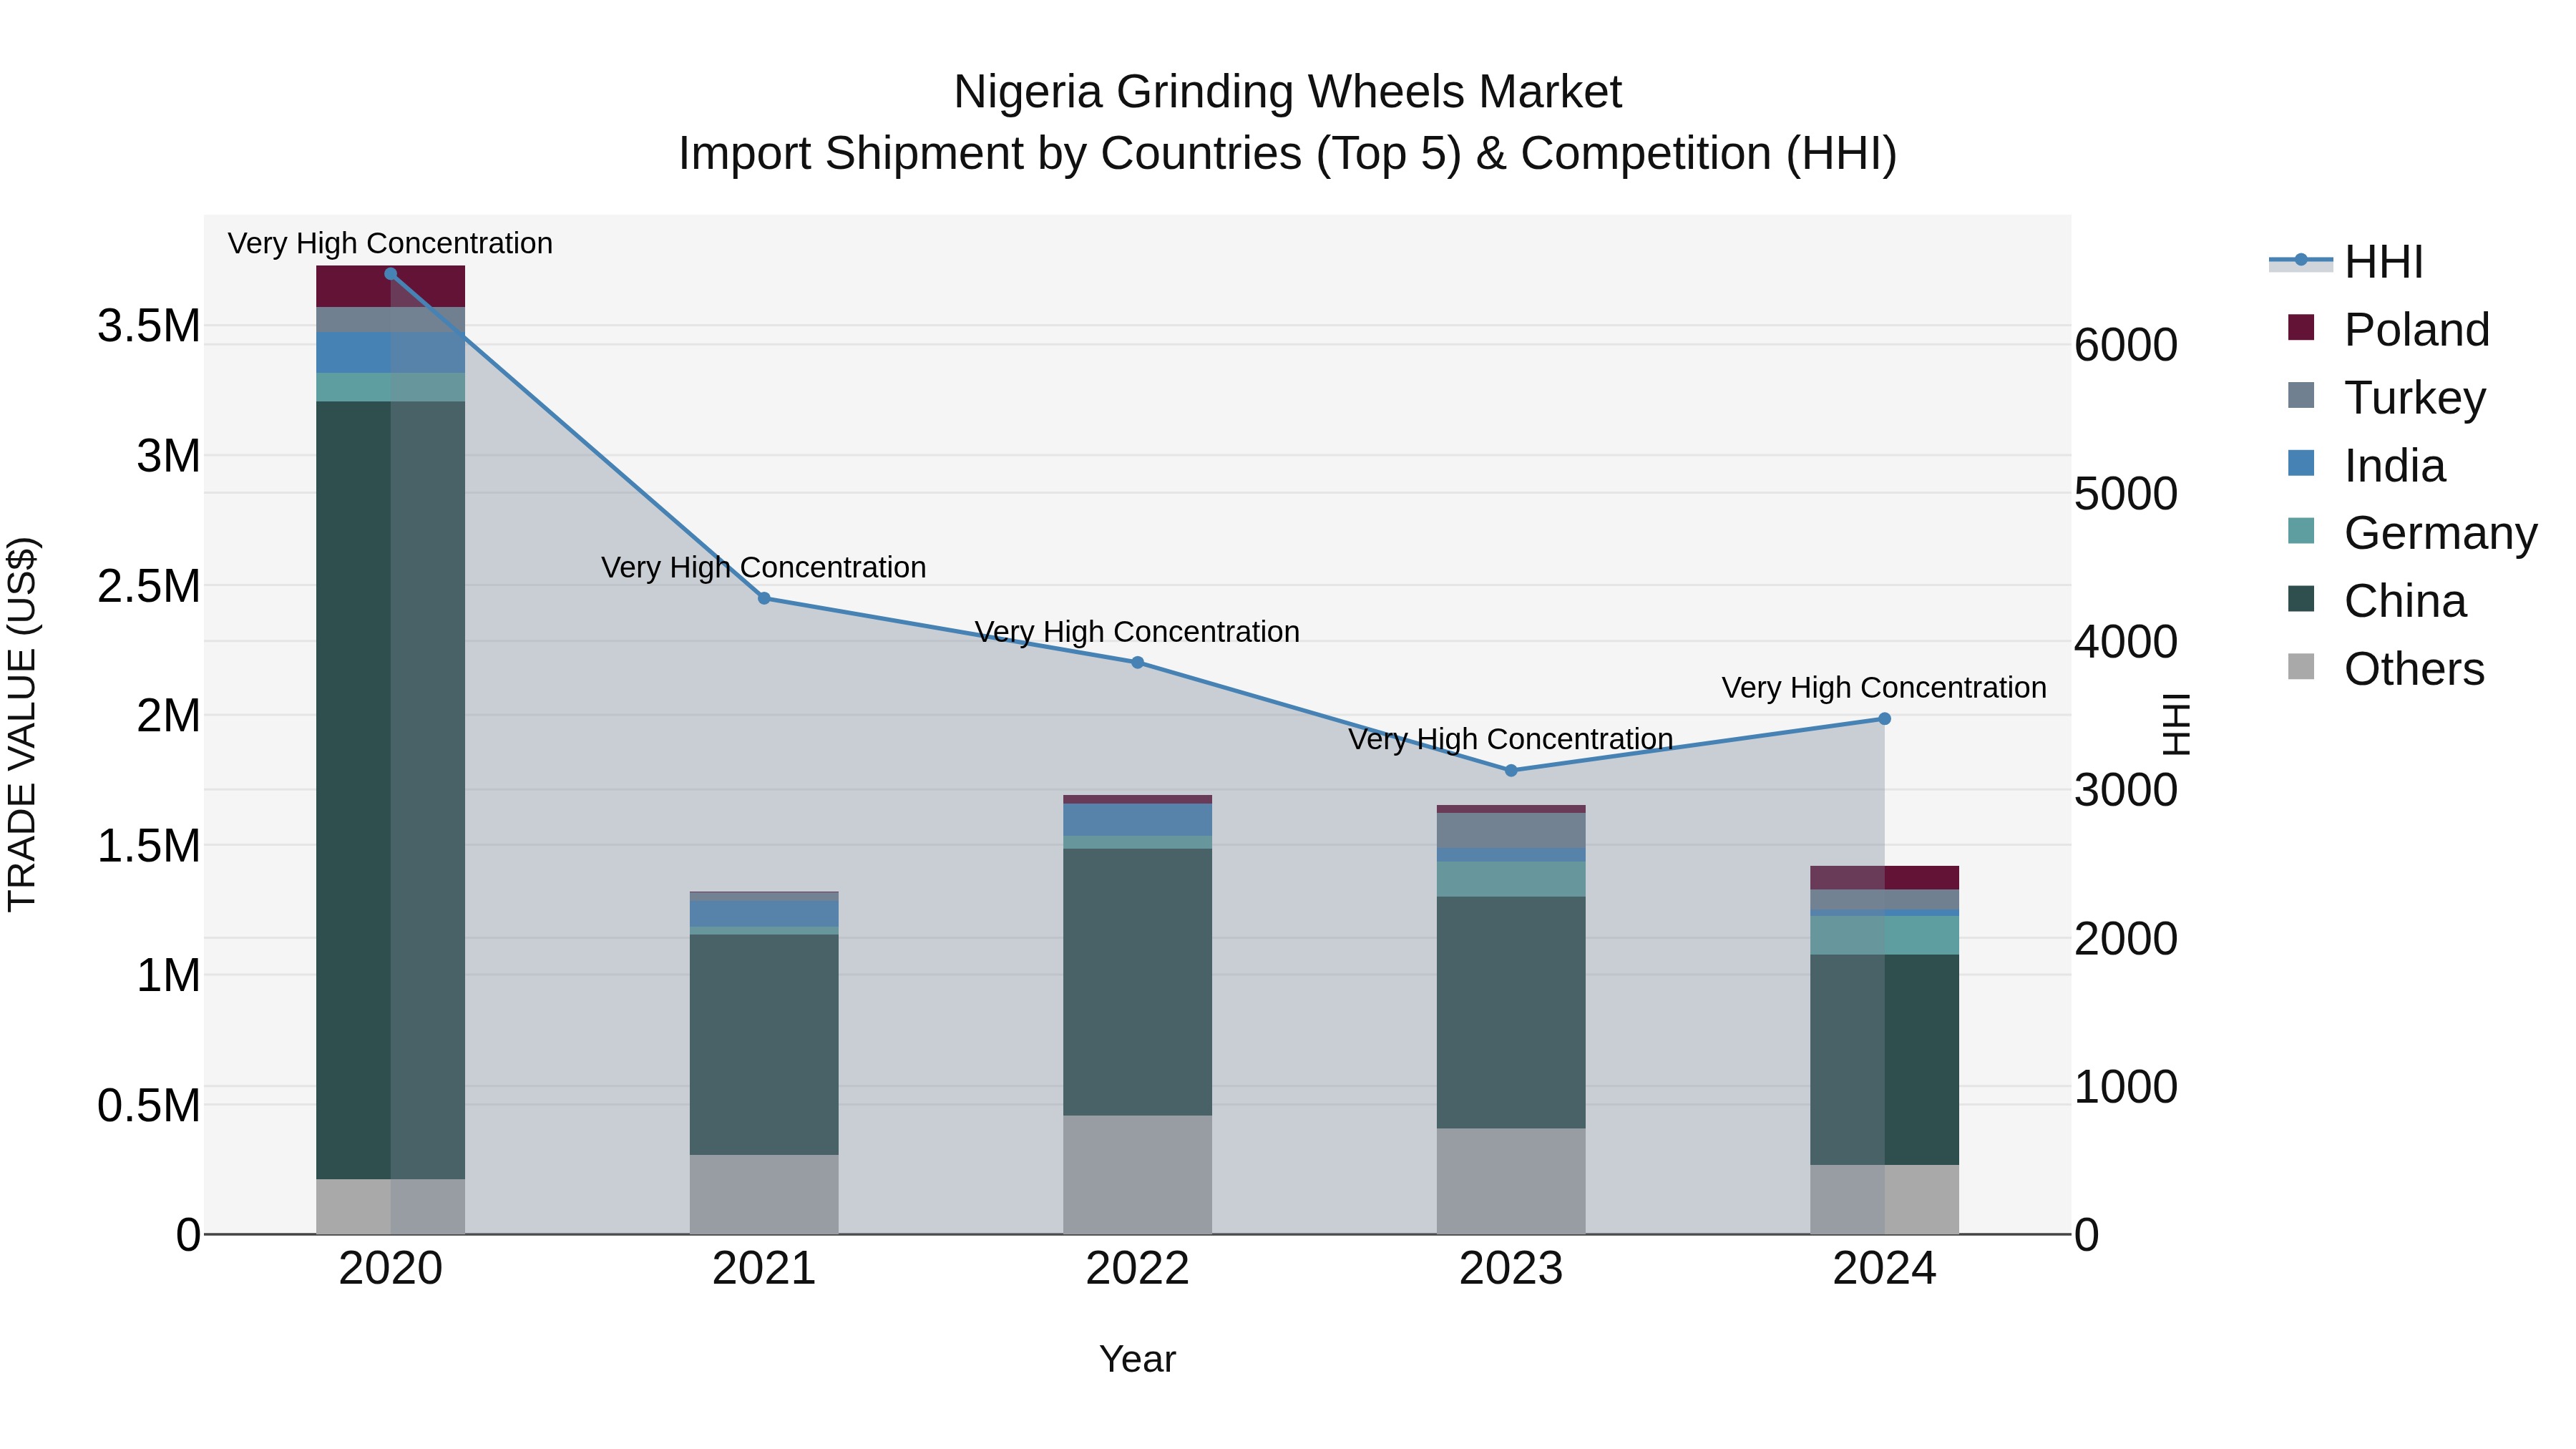Click the chart title Nigeria Grinding Wheels Market

1287,92
